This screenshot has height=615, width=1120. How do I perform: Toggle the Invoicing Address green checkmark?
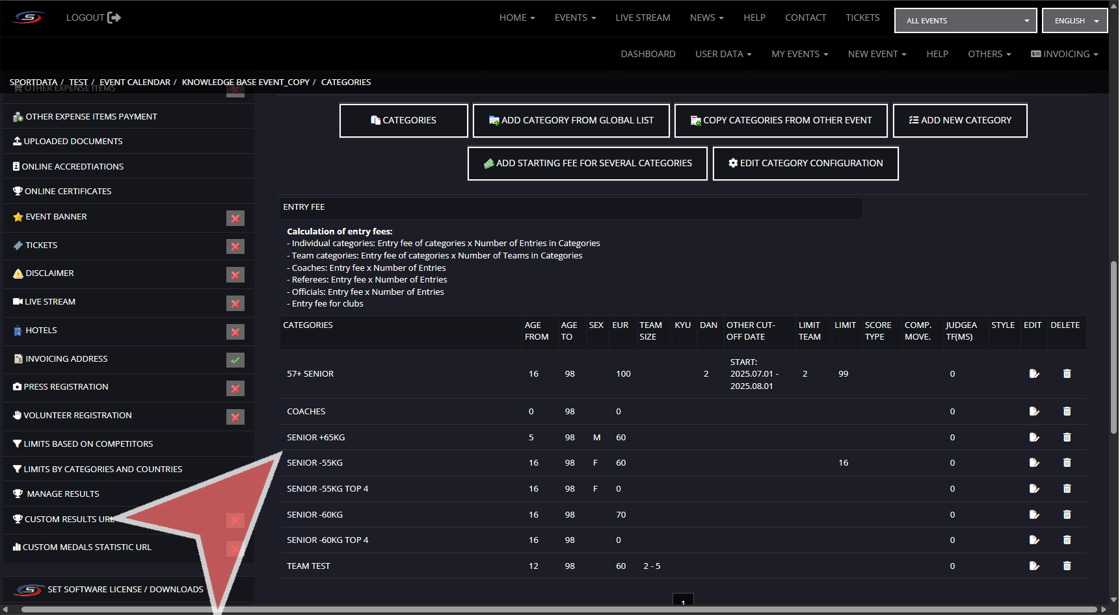click(235, 360)
